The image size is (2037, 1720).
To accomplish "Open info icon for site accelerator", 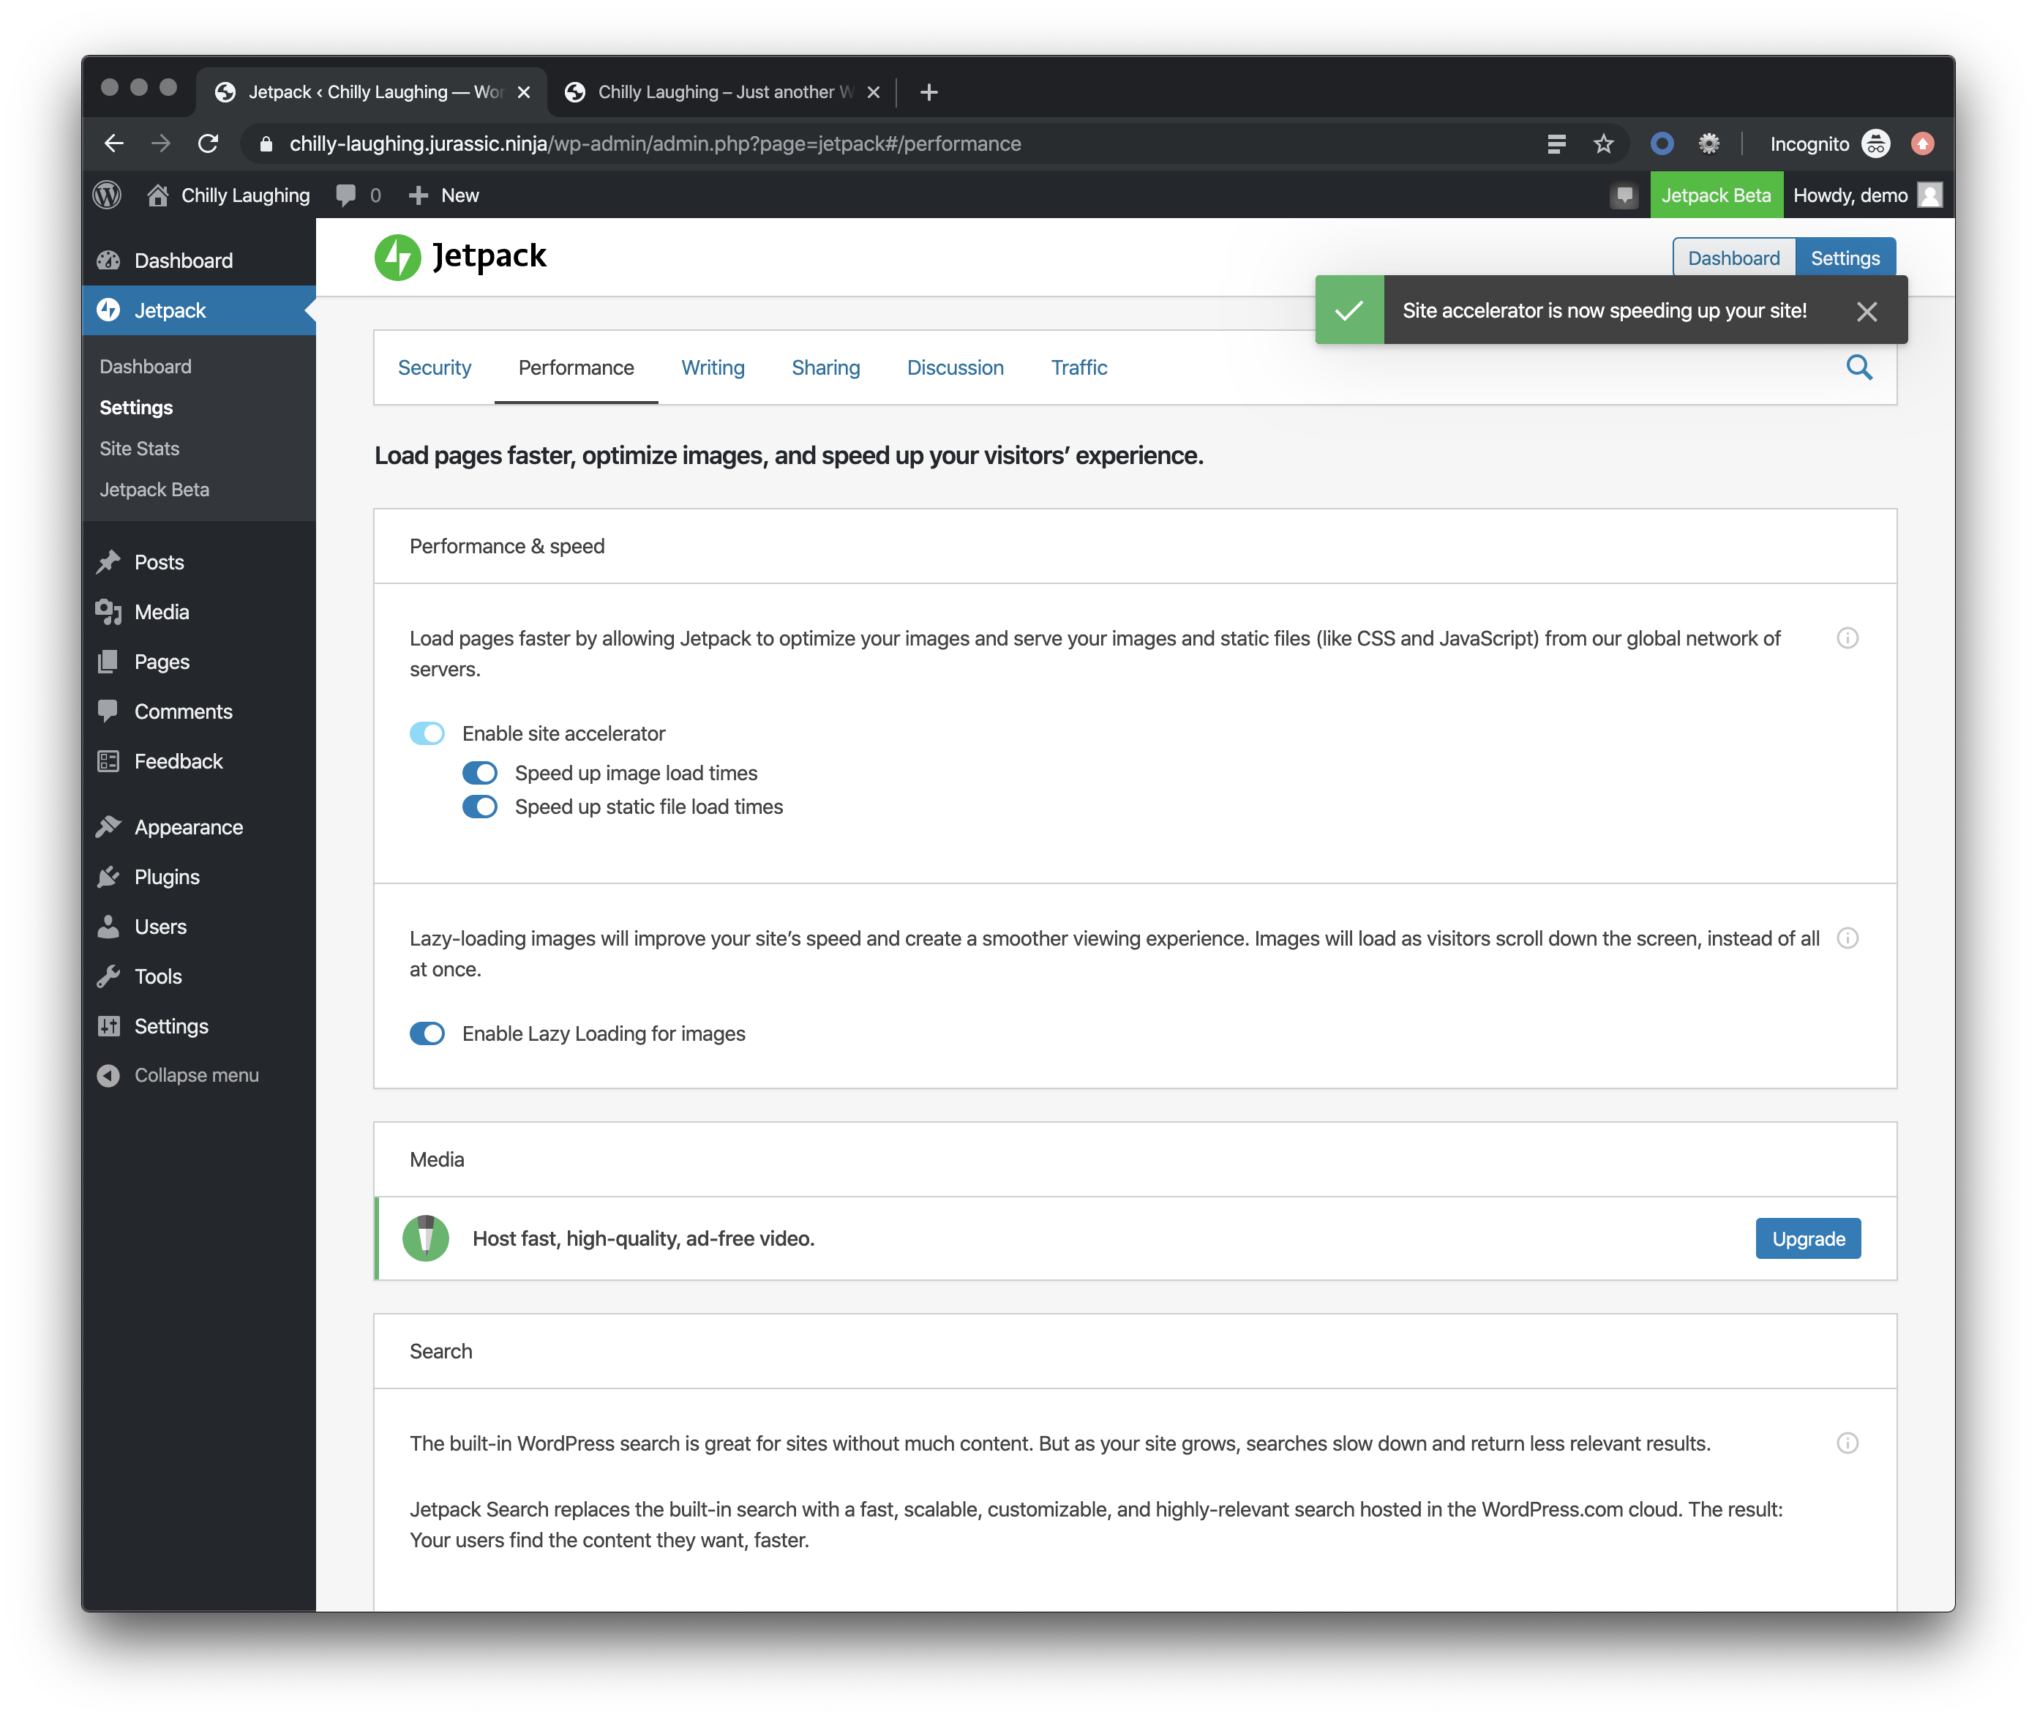I will tap(1847, 639).
